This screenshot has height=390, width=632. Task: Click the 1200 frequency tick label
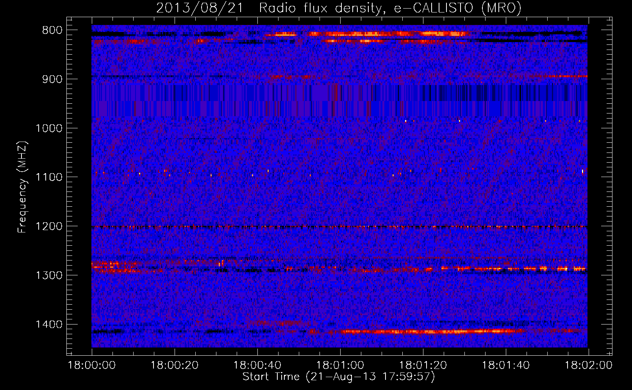pos(49,226)
